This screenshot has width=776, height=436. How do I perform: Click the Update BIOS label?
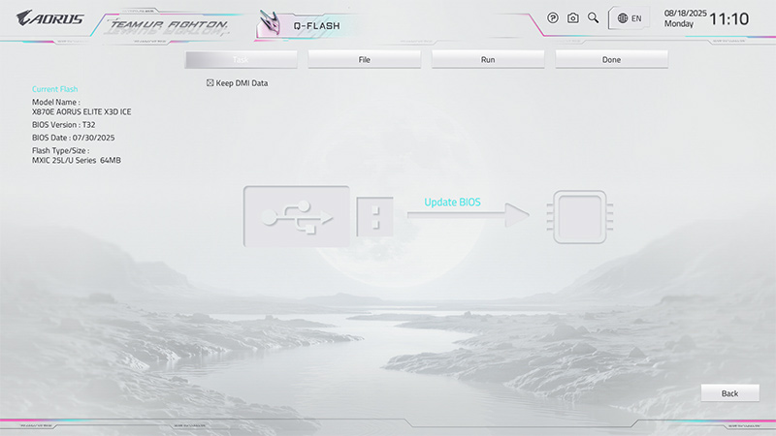[x=452, y=202]
